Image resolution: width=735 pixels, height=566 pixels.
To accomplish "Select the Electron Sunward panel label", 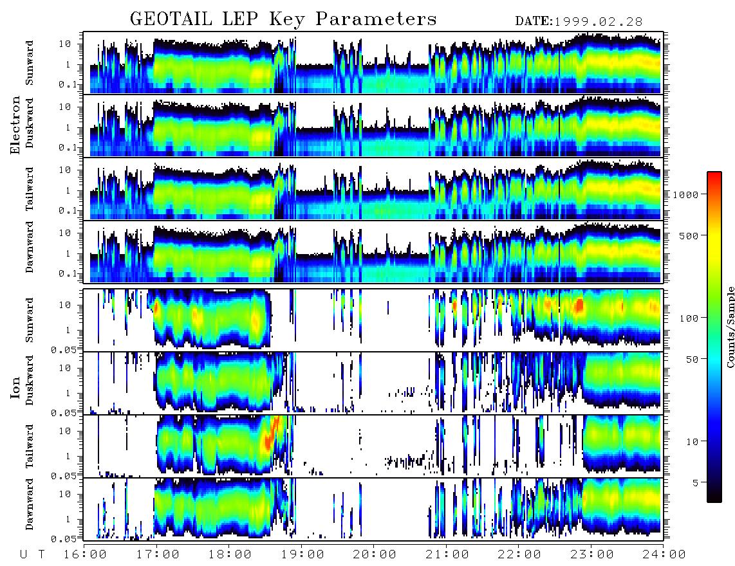I will coord(30,63).
